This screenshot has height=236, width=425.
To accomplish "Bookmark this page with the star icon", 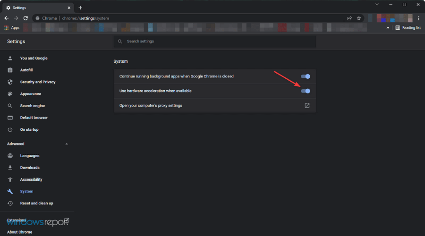I will pos(359,18).
